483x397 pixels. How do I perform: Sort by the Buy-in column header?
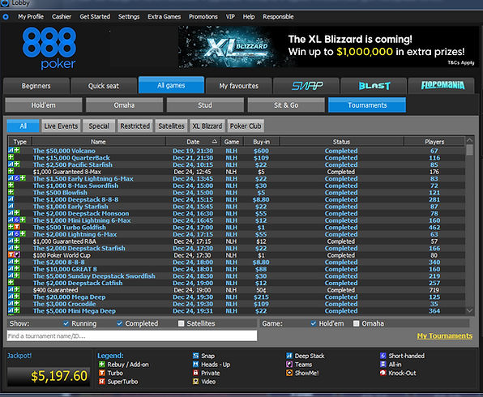point(262,142)
